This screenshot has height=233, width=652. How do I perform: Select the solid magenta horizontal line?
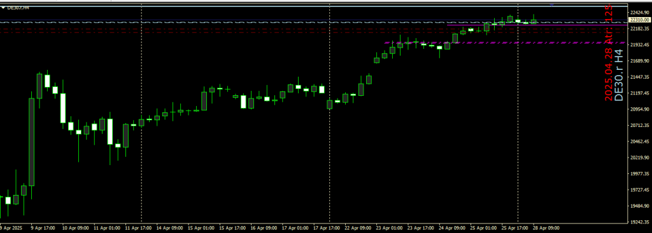pyautogui.click(x=536, y=25)
